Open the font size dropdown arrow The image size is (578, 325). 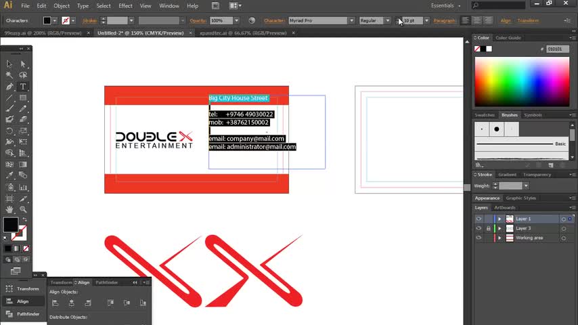click(426, 21)
